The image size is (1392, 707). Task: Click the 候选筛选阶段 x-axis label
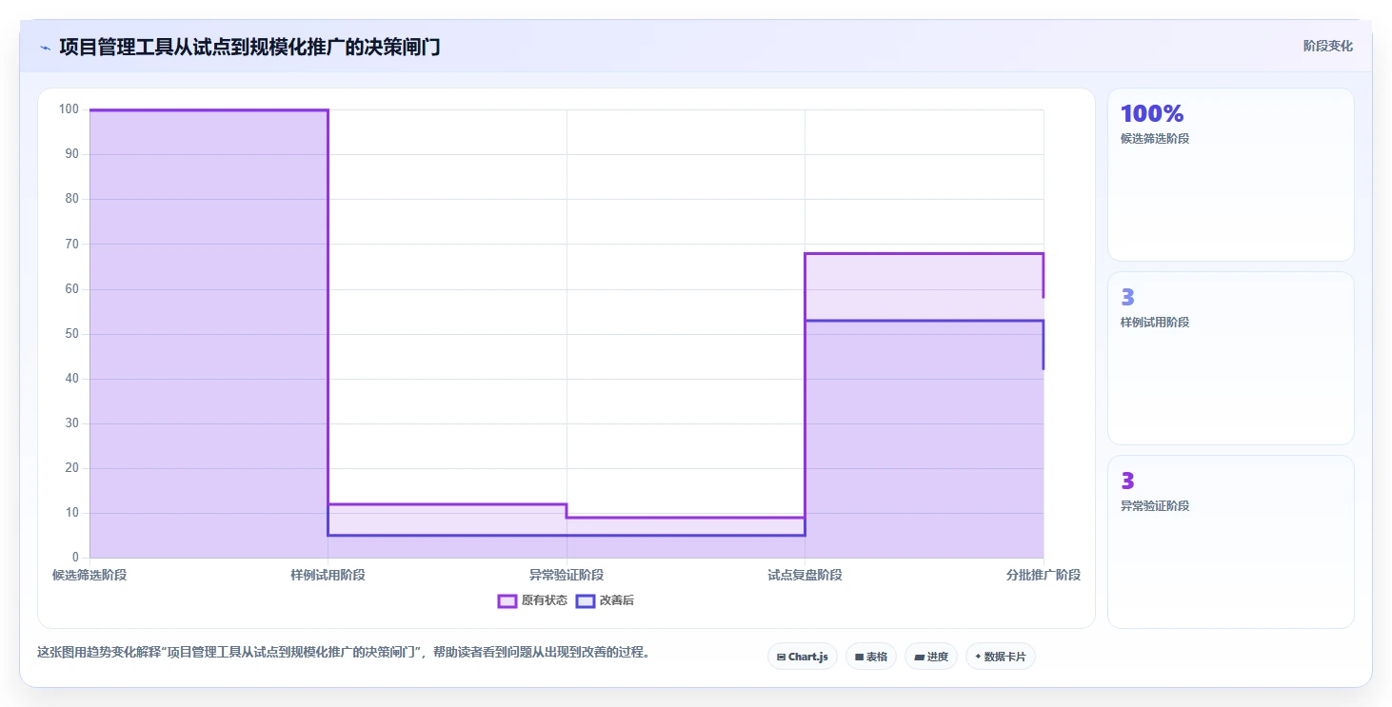coord(89,575)
